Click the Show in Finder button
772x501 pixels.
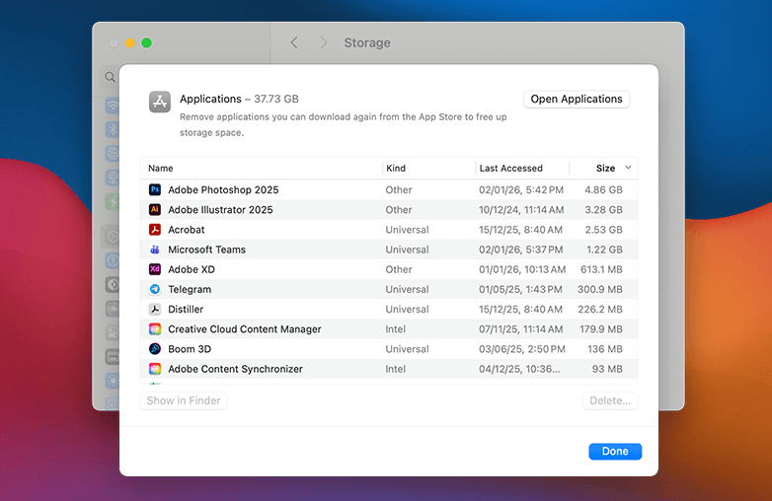(x=184, y=400)
